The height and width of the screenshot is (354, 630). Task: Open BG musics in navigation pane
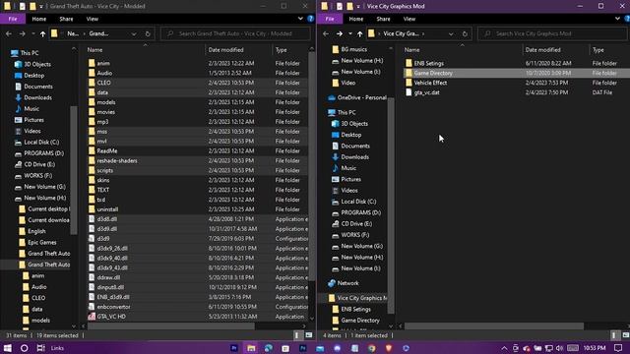coord(354,49)
